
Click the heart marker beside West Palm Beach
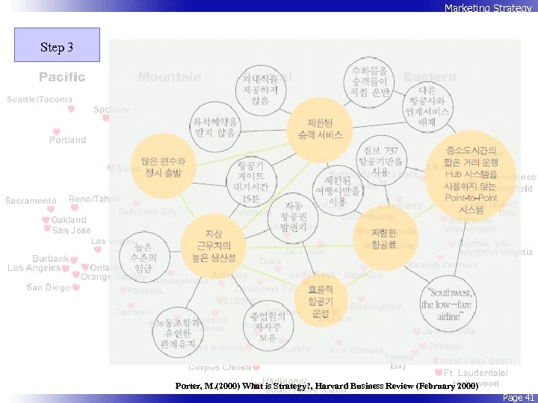tap(435, 361)
